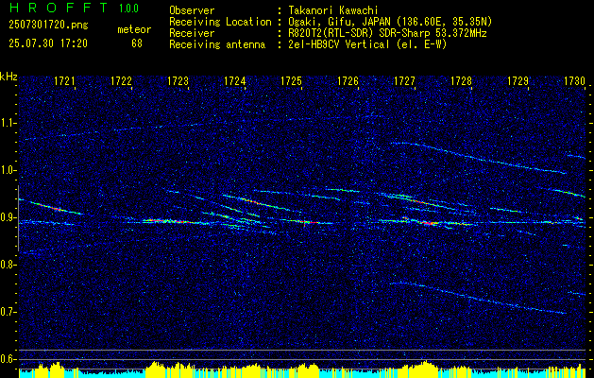Click location Ogaki, Gifu, JAPAN text

pos(390,22)
